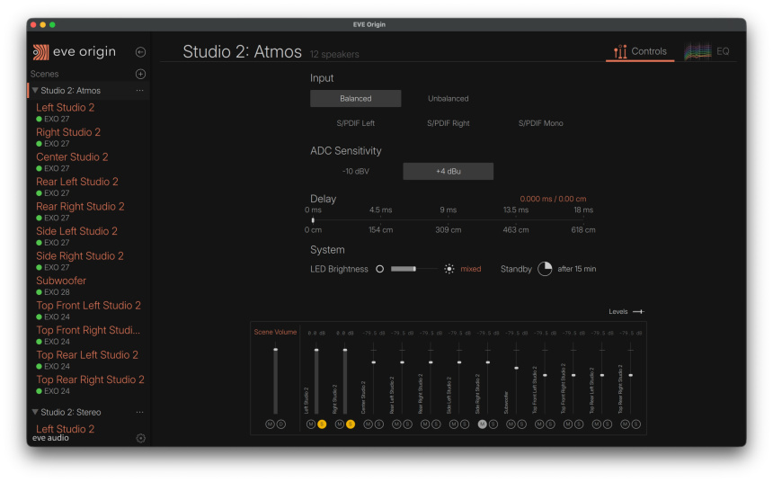
Task: Select Top Front Left Studio 2 in sidebar
Action: click(88, 306)
